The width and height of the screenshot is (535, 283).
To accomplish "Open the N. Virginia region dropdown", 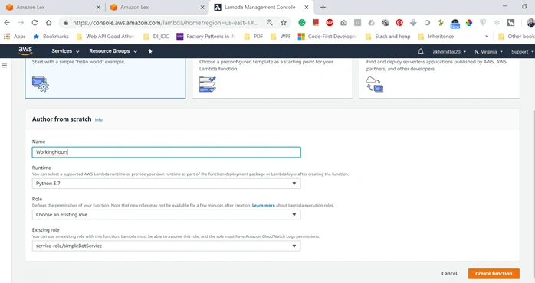I will [x=488, y=52].
